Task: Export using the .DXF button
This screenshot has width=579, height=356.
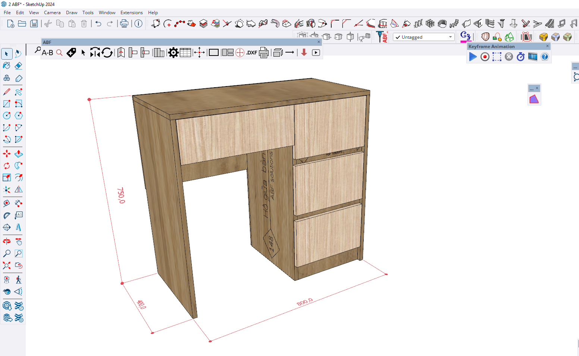Action: [252, 53]
